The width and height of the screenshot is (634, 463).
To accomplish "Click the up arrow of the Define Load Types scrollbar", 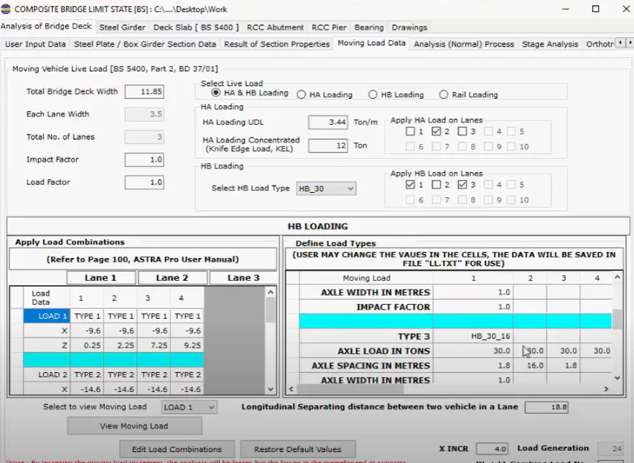I will click(617, 277).
